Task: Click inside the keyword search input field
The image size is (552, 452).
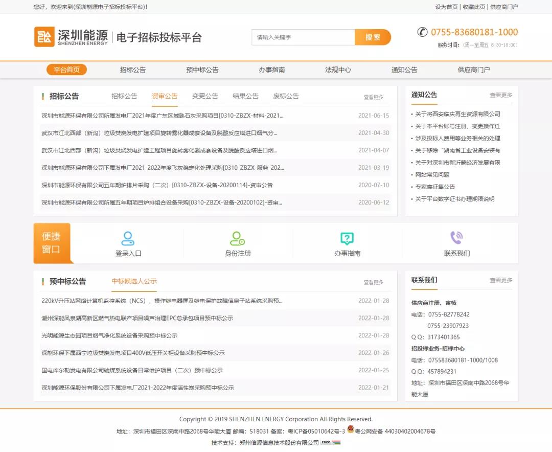Action: point(303,37)
